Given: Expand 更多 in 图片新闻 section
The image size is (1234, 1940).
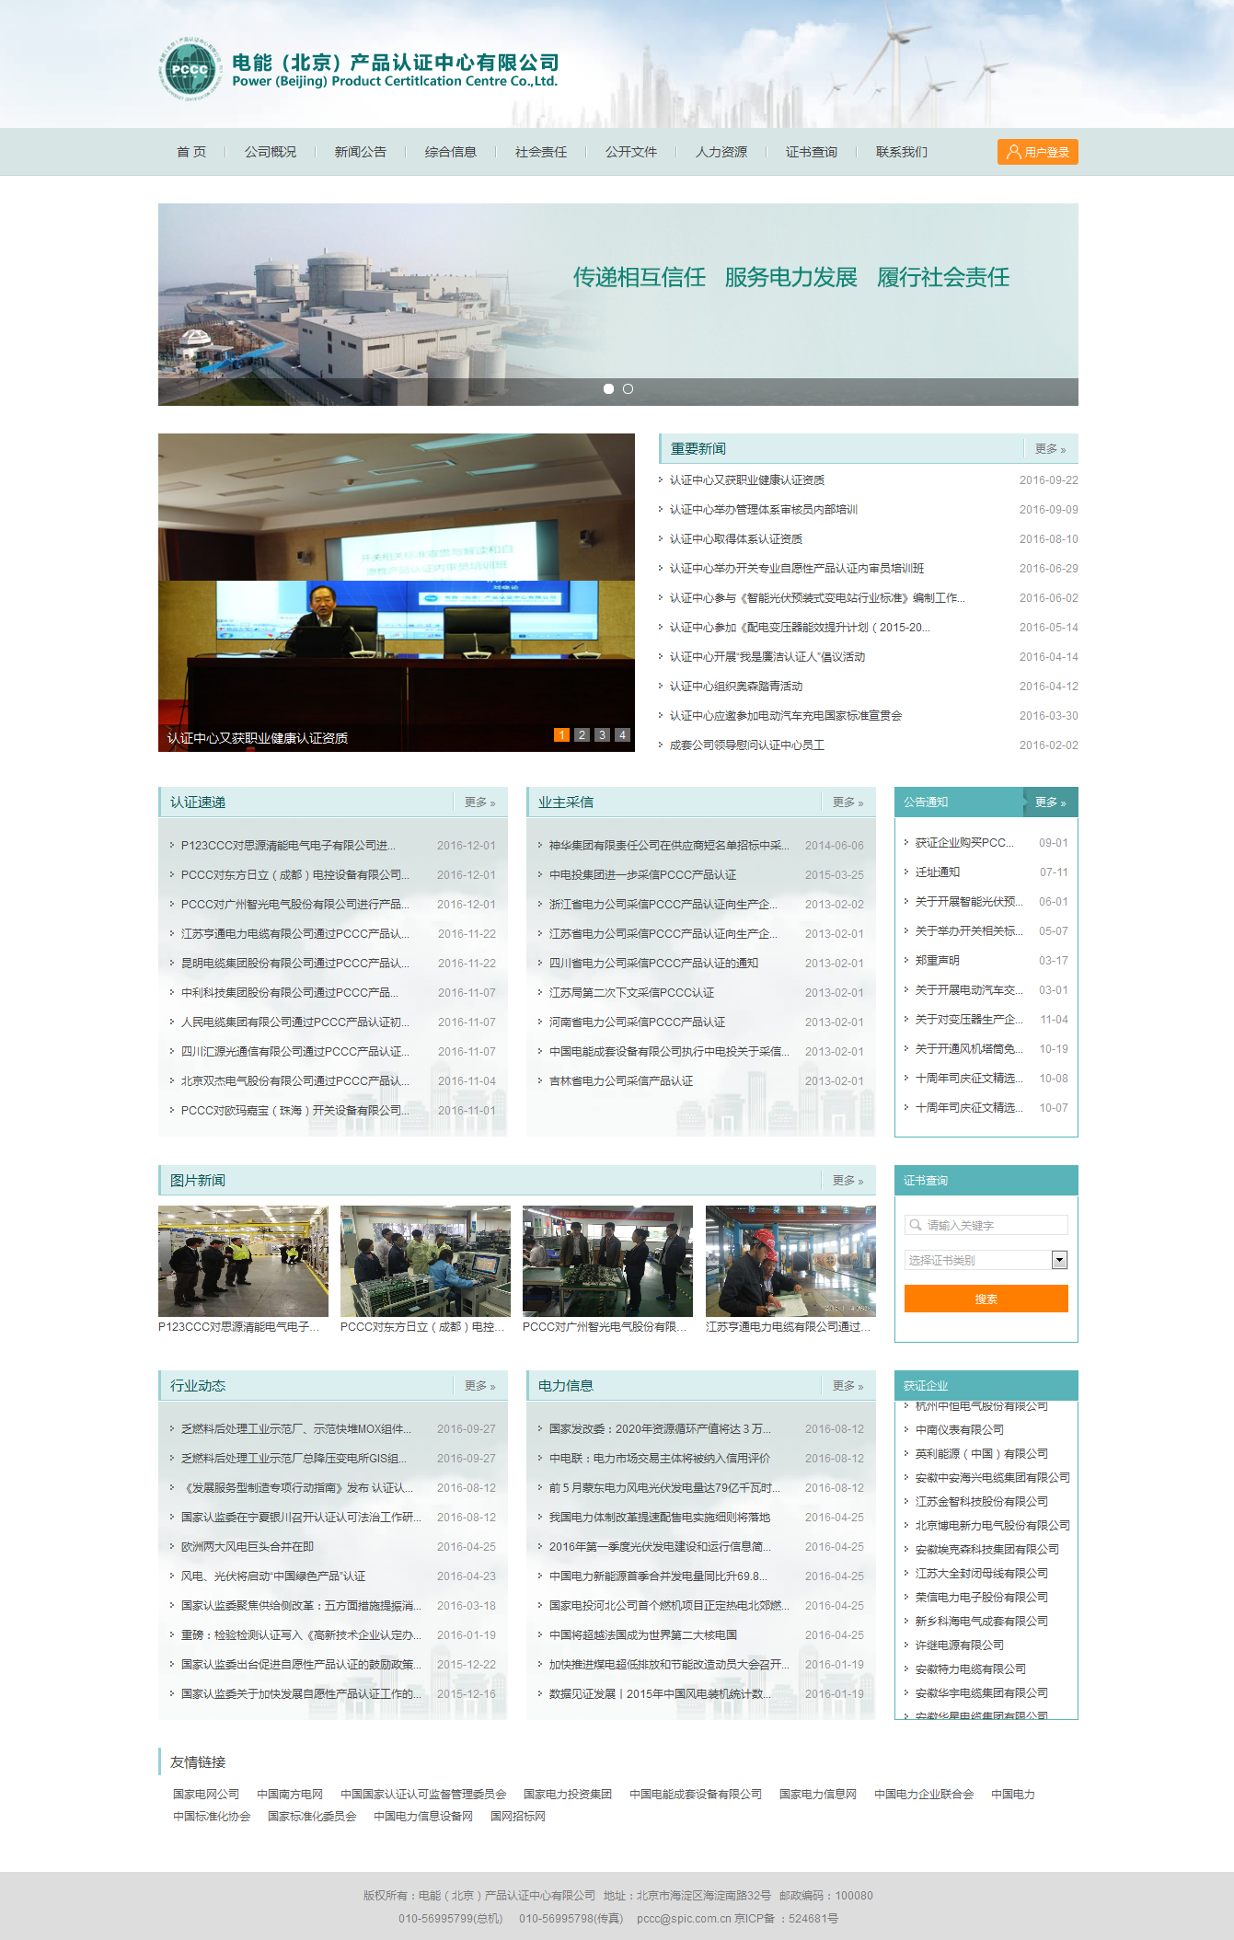Looking at the screenshot, I should click(x=848, y=1181).
